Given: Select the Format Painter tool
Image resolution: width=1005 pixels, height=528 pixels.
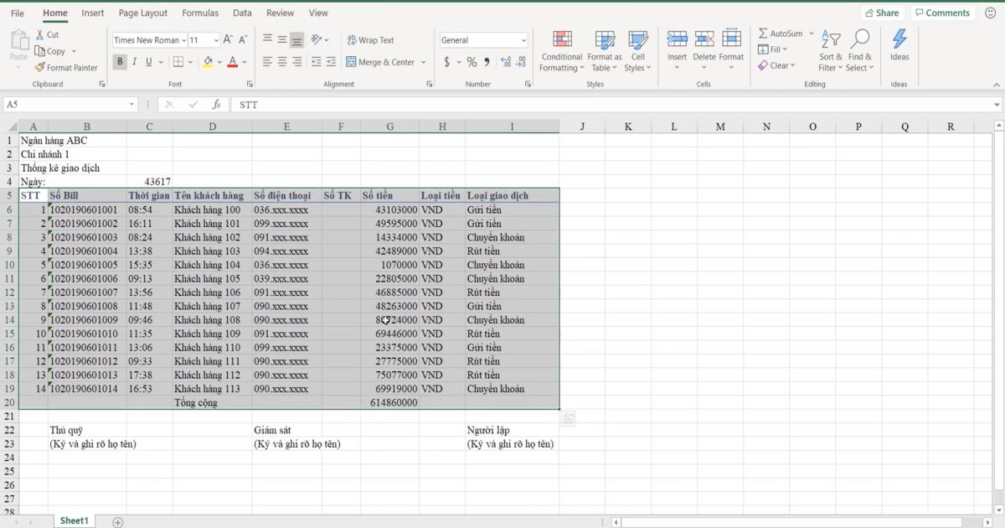Looking at the screenshot, I should pos(67,67).
